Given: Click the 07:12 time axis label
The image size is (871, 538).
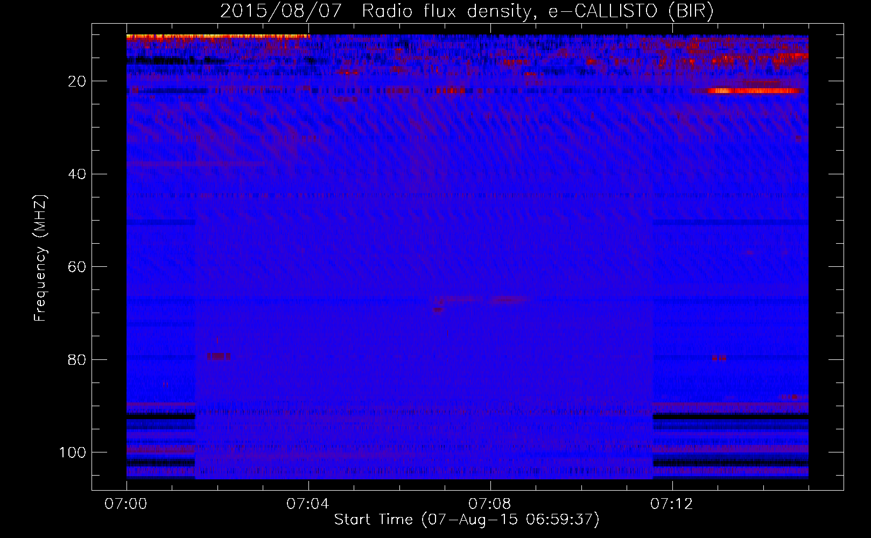Looking at the screenshot, I should [672, 504].
